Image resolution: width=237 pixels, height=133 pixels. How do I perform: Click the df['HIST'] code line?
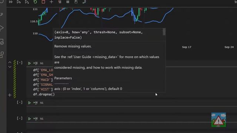click(43, 89)
